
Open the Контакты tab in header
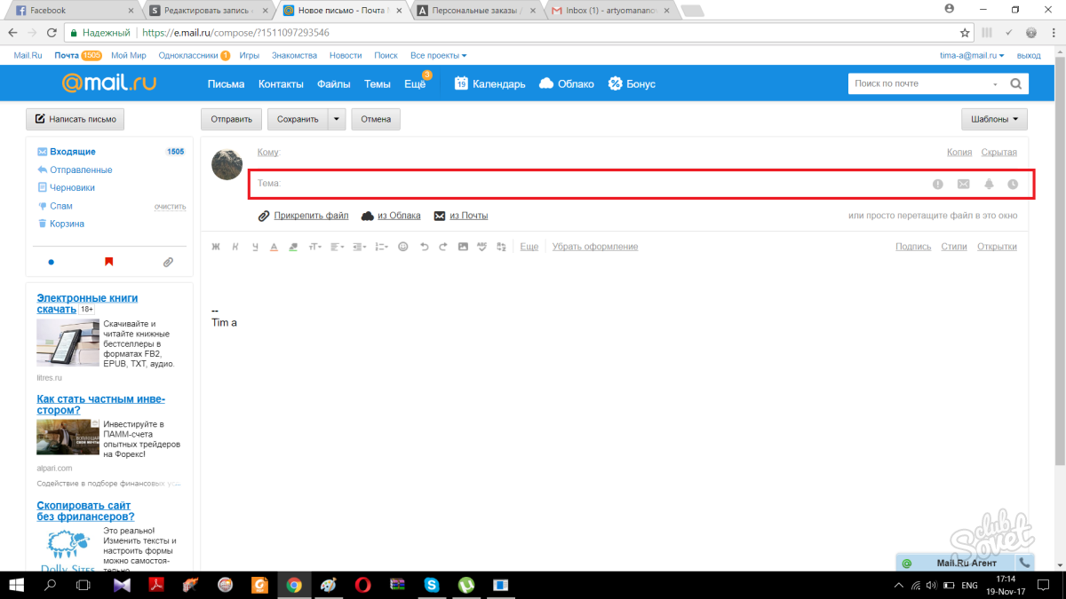point(280,83)
